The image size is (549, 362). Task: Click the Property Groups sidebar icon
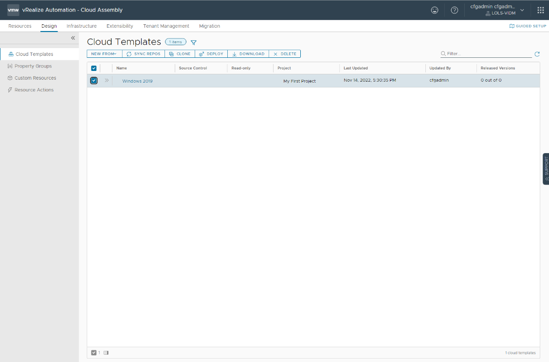click(x=10, y=66)
